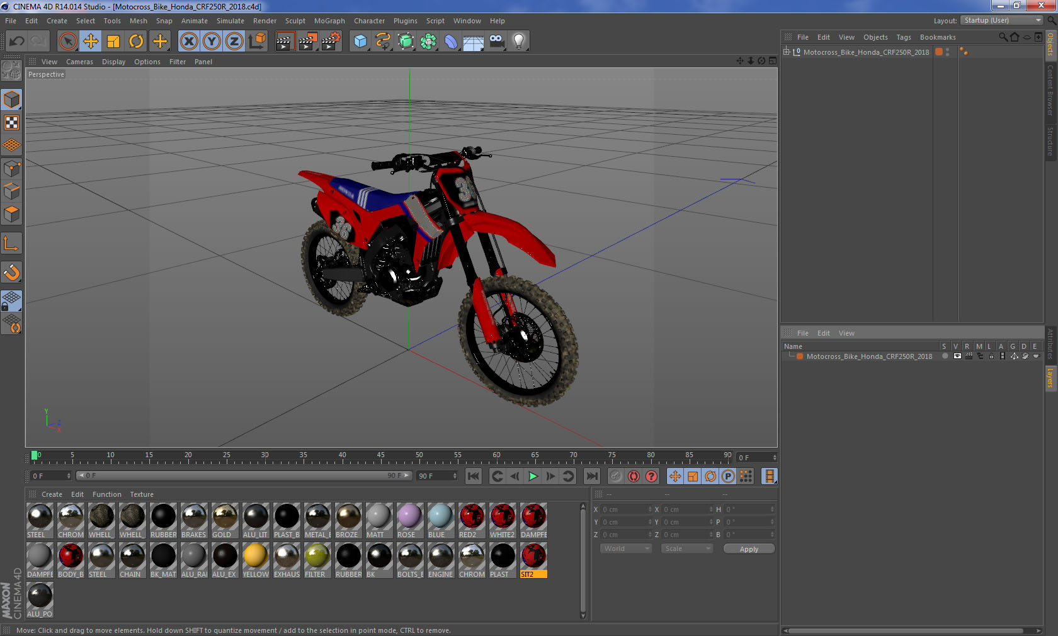
Task: Go to end of animation
Action: [x=592, y=476]
